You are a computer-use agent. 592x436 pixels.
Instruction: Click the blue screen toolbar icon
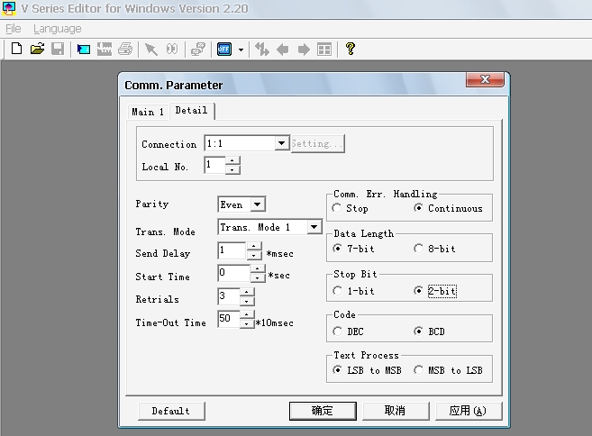pyautogui.click(x=84, y=49)
